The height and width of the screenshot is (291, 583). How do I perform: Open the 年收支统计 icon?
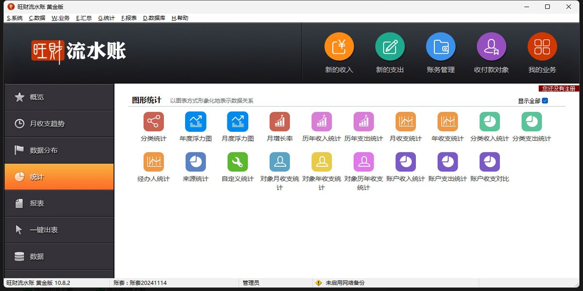(447, 122)
